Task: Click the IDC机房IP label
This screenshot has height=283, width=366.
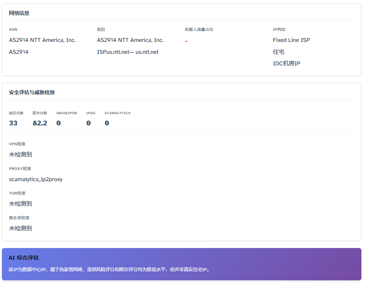Action: point(286,63)
